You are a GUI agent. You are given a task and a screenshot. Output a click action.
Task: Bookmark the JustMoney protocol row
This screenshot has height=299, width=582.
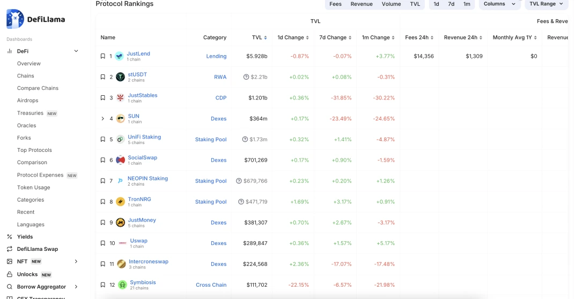(x=103, y=223)
